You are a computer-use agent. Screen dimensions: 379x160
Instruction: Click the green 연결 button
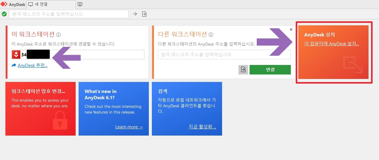(270, 69)
